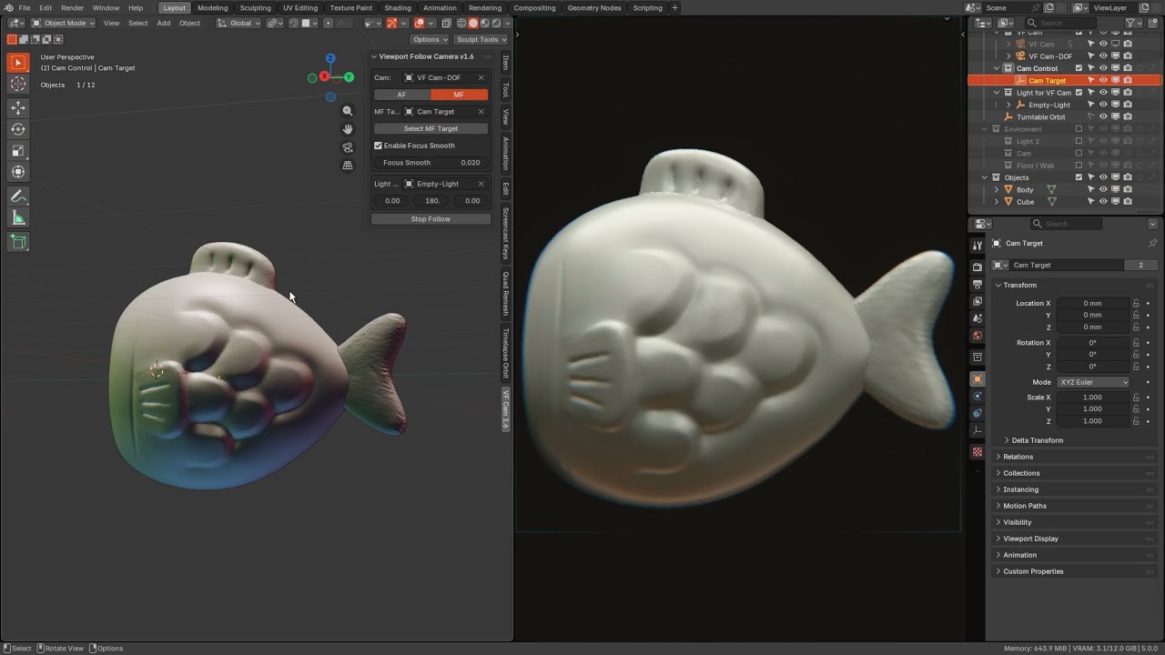
Task: Select the Annotate tool
Action: click(x=17, y=196)
